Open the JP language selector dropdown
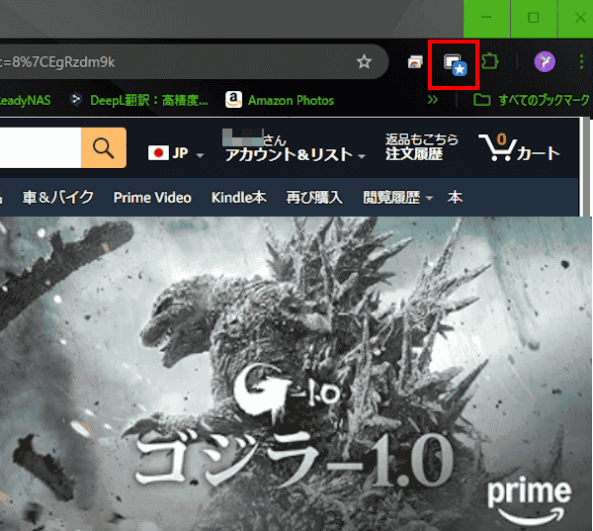The width and height of the screenshot is (593, 531). [x=176, y=153]
